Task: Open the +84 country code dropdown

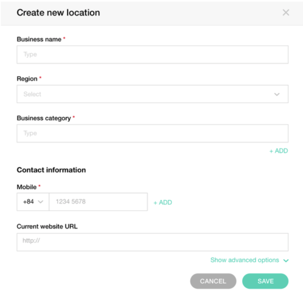Action: (33, 202)
